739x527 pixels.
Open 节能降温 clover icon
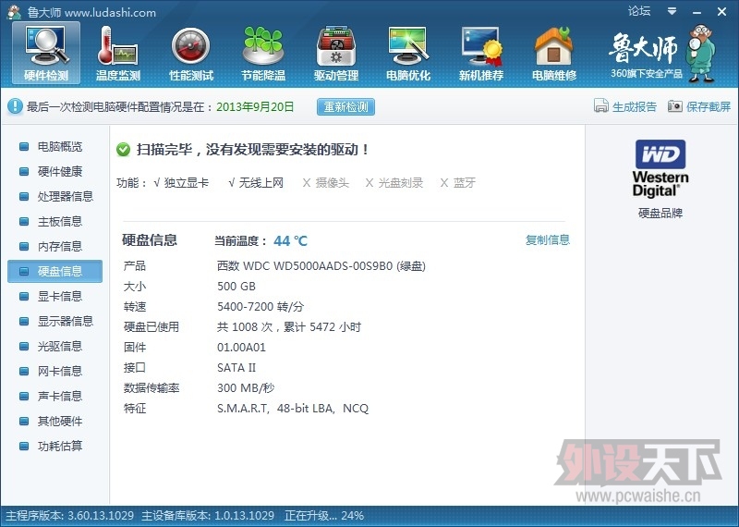pos(263,54)
